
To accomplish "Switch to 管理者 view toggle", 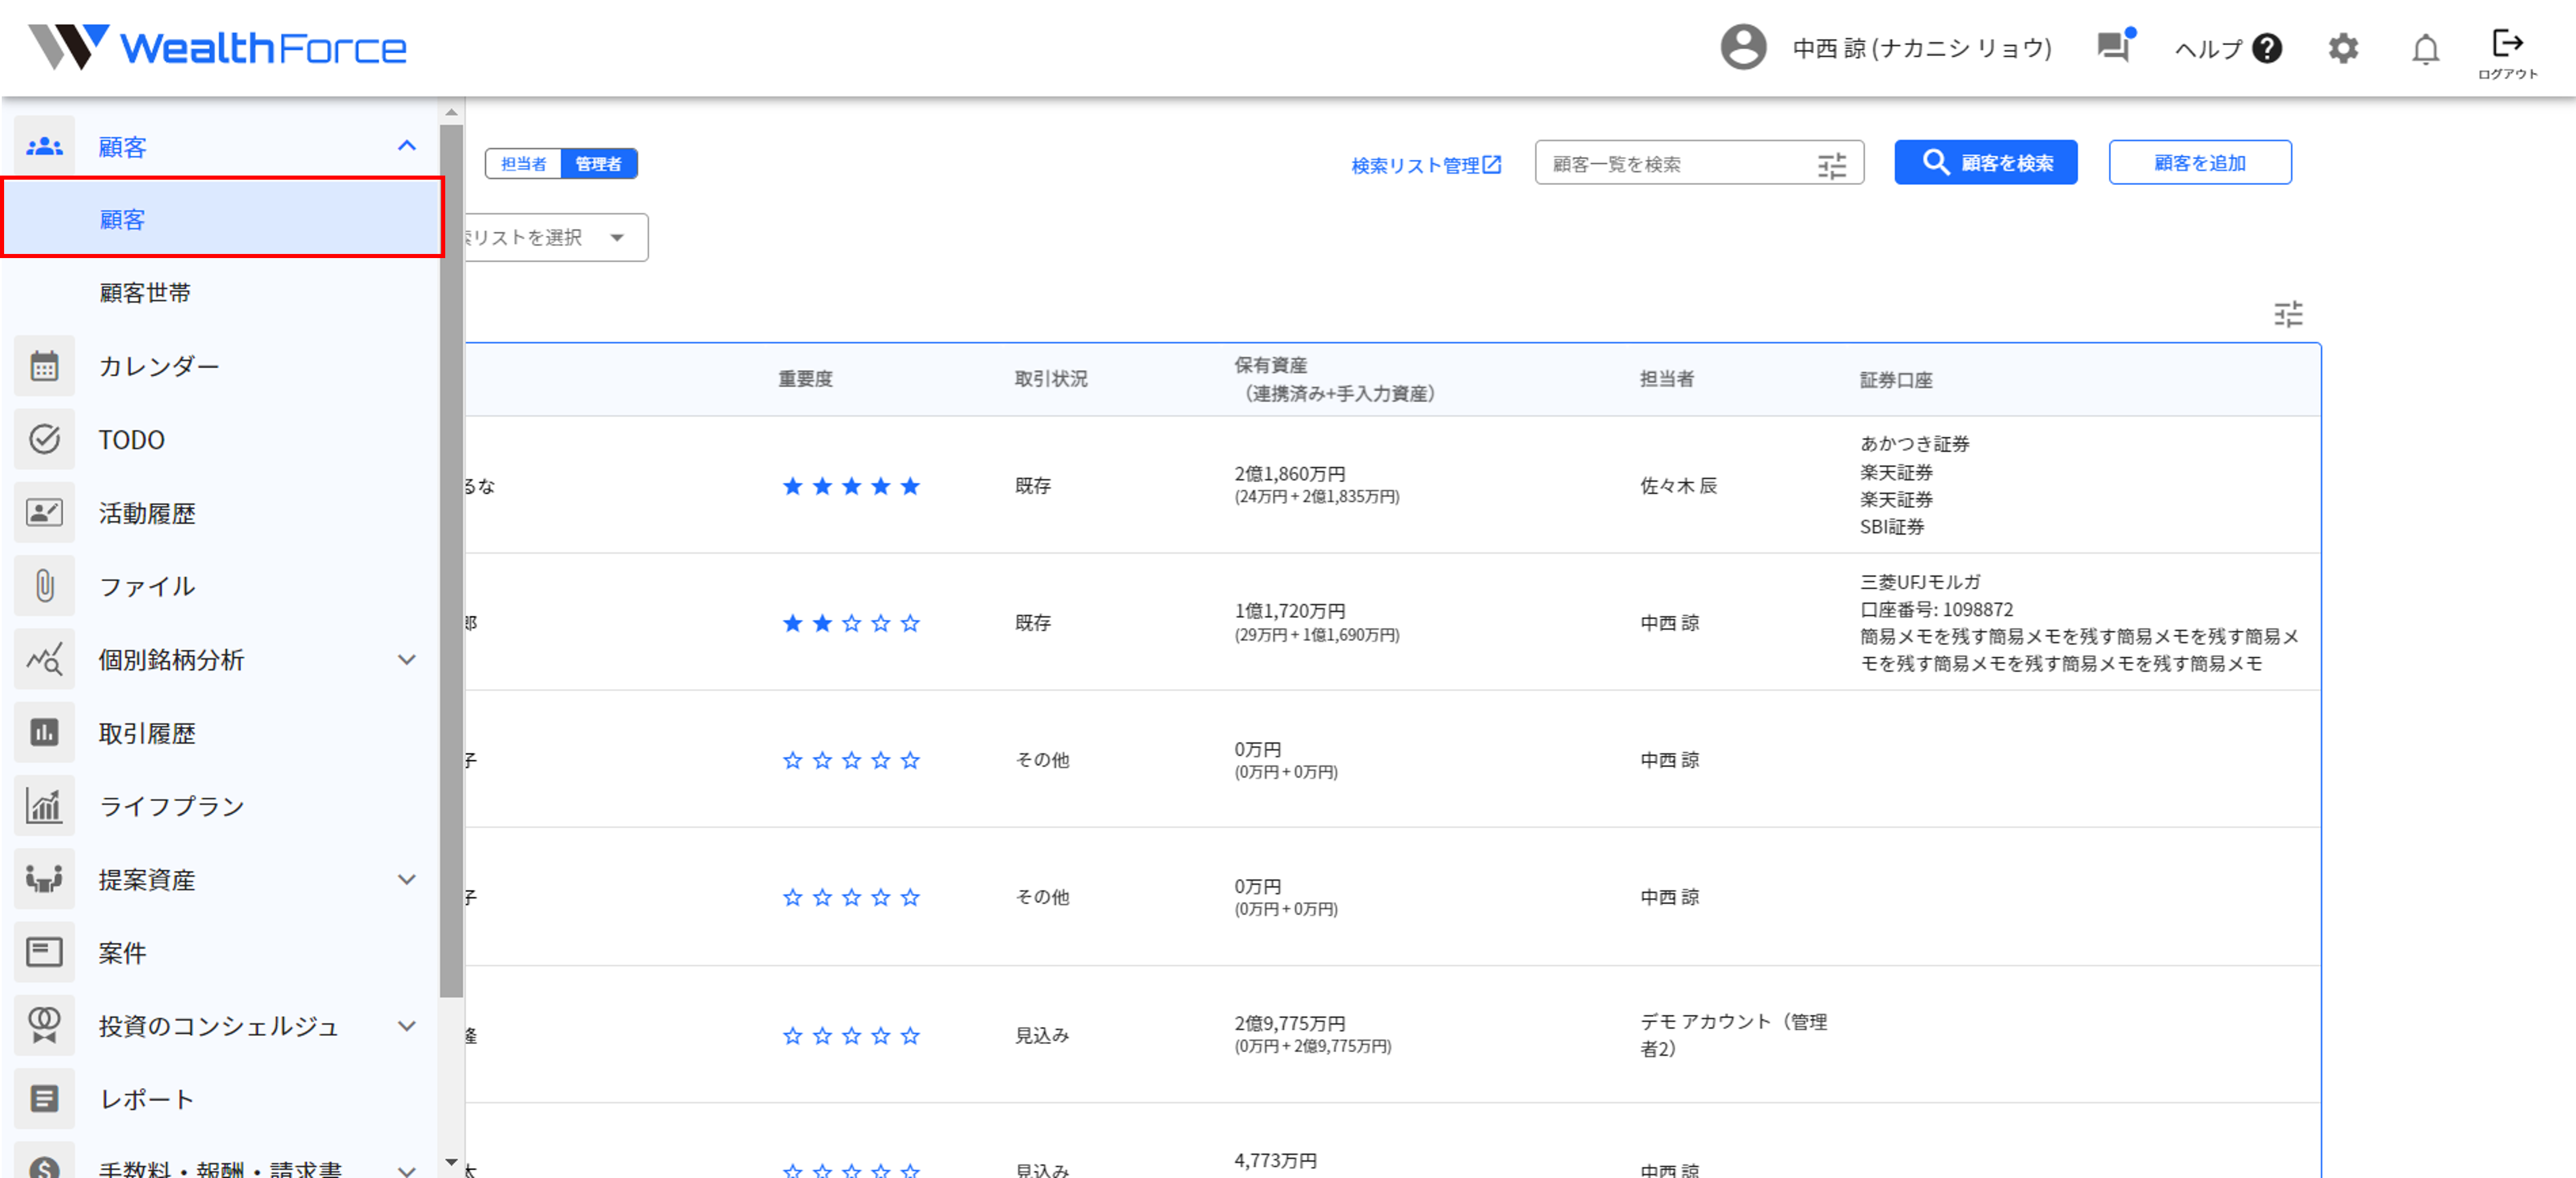I will pyautogui.click(x=598, y=164).
